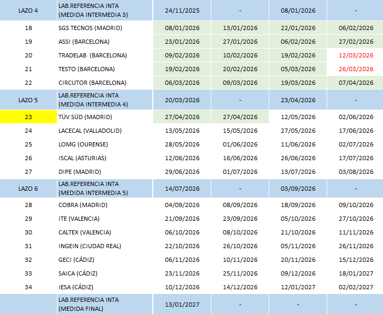The height and width of the screenshot is (314, 383).
Task: Select the LAZO 5 header cell
Action: coord(28,100)
